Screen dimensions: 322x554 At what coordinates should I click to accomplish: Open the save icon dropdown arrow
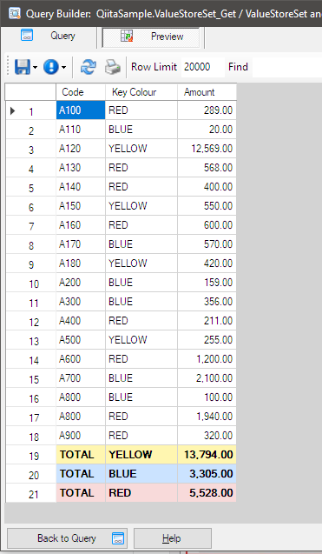35,67
